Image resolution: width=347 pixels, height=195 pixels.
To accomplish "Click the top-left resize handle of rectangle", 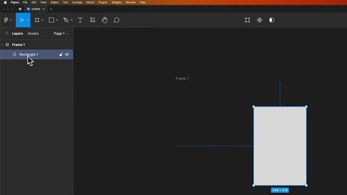I will point(254,107).
